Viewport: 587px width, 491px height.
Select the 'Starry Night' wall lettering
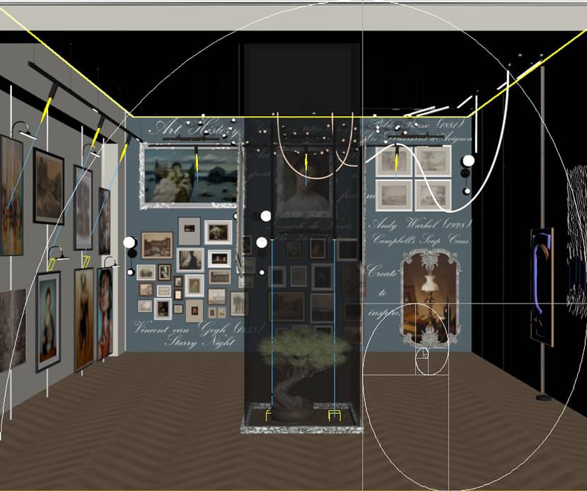point(201,342)
